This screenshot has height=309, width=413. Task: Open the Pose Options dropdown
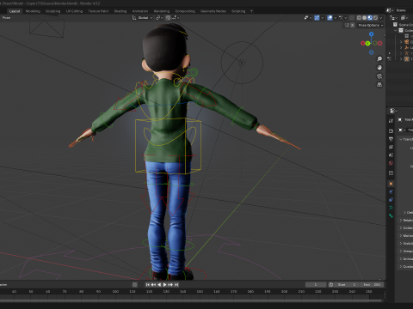pyautogui.click(x=371, y=25)
